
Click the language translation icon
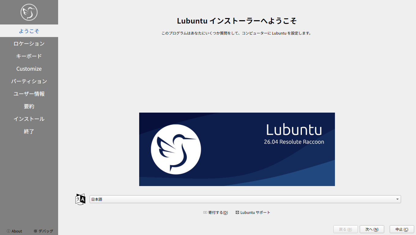click(80, 199)
